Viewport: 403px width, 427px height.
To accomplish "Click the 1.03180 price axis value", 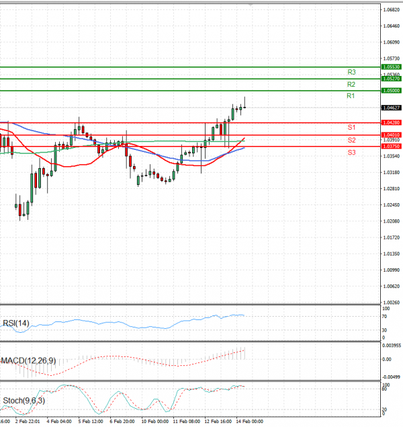I will click(392, 172).
